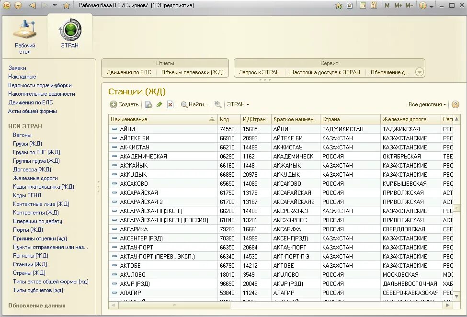Image resolution: width=467 pixels, height=317 pixels.
Task: Open the info help icon in title bar
Action: pyautogui.click(x=422, y=5)
